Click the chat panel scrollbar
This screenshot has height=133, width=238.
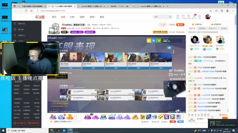pos(228,111)
